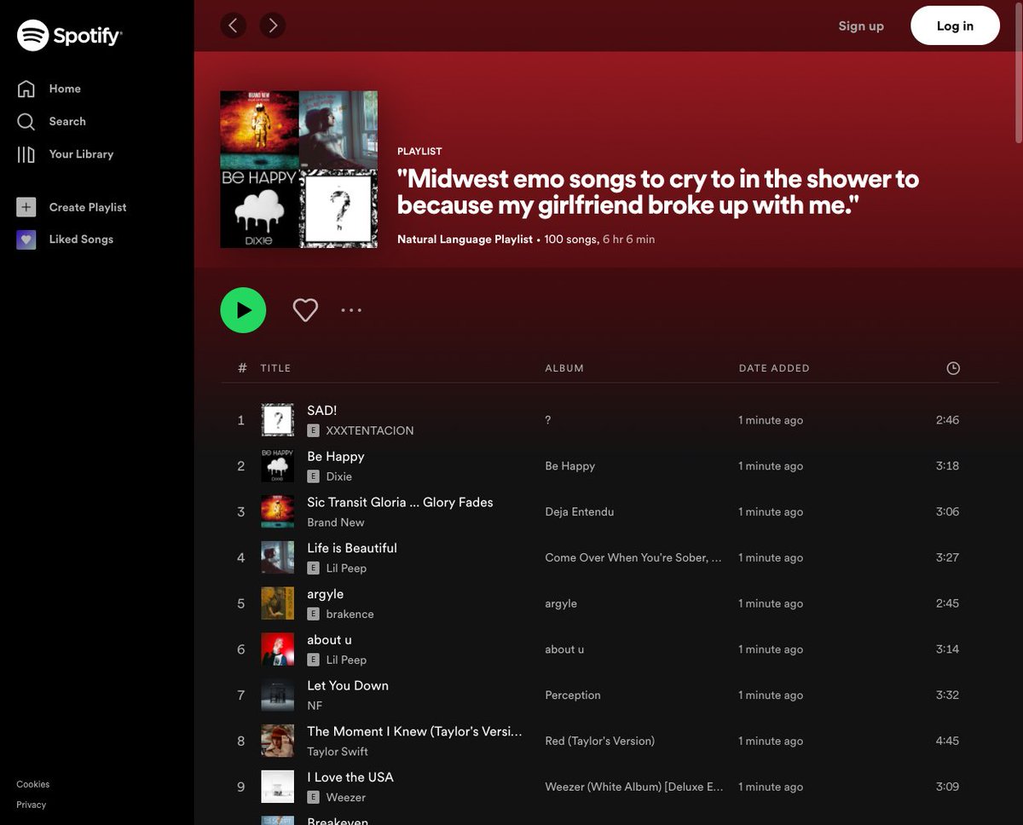
Task: Click the I Love the USA track title
Action: (350, 777)
